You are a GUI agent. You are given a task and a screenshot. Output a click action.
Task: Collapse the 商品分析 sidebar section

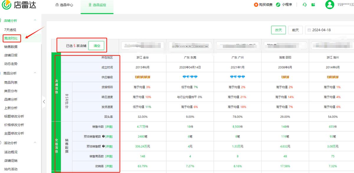(x=35, y=73)
